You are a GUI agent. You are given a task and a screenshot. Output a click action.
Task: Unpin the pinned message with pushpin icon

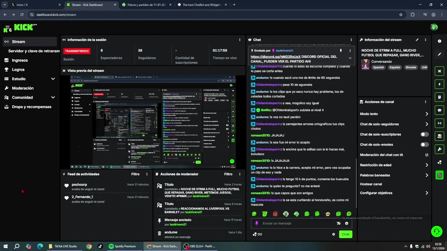point(341,51)
